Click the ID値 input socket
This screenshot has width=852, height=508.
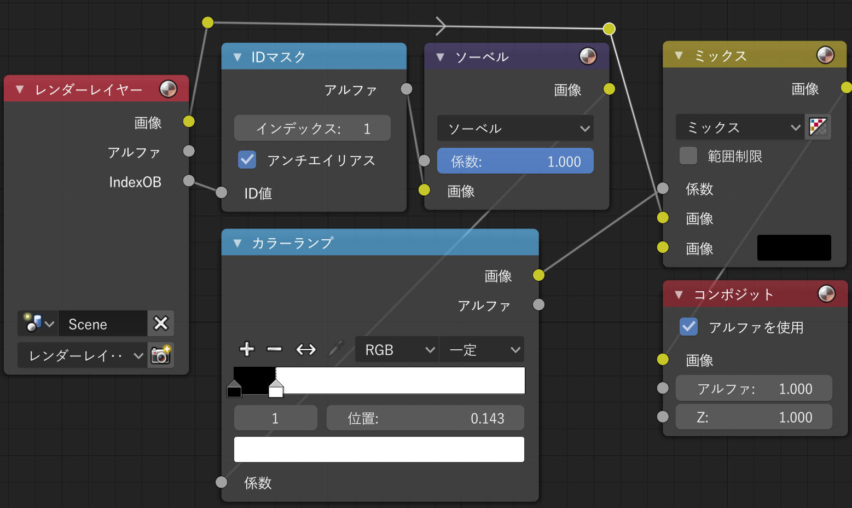click(x=221, y=192)
